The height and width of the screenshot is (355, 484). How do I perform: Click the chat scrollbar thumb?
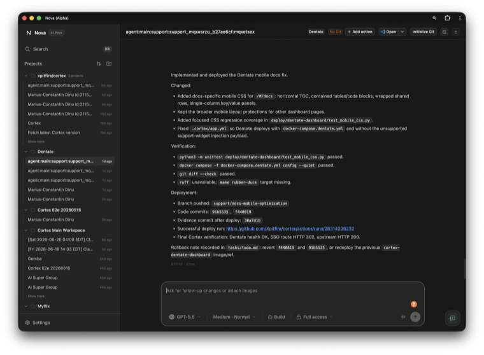pos(464,268)
